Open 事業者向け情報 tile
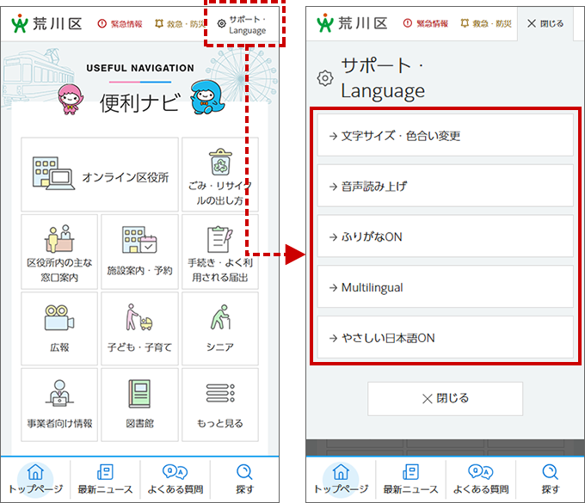Image resolution: width=585 pixels, height=503 pixels. (59, 405)
